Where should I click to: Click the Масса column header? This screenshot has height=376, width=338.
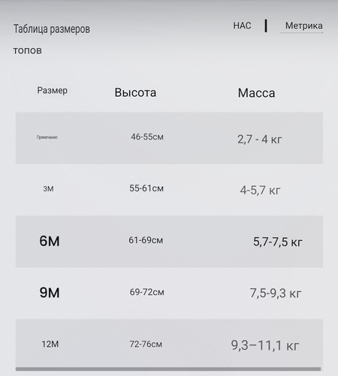click(x=256, y=93)
